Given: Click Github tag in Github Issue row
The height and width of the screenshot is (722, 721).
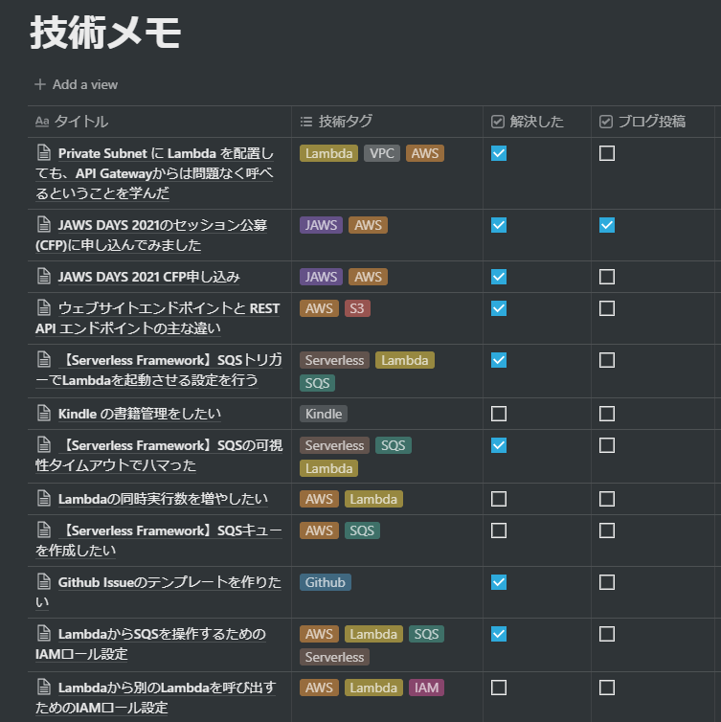Looking at the screenshot, I should pyautogui.click(x=325, y=582).
